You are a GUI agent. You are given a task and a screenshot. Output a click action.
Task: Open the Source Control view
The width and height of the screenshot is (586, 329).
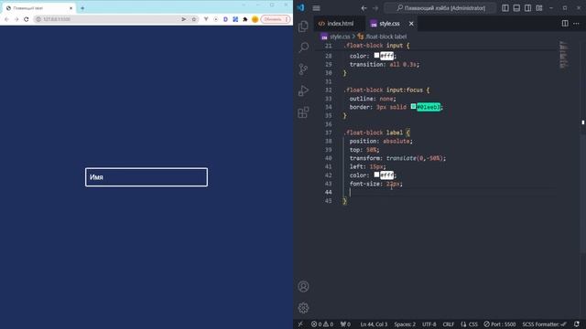pyautogui.click(x=303, y=69)
